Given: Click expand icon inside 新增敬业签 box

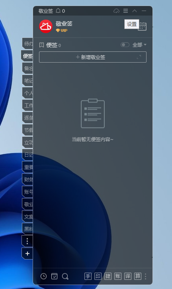Looking at the screenshot, I should [139, 57].
